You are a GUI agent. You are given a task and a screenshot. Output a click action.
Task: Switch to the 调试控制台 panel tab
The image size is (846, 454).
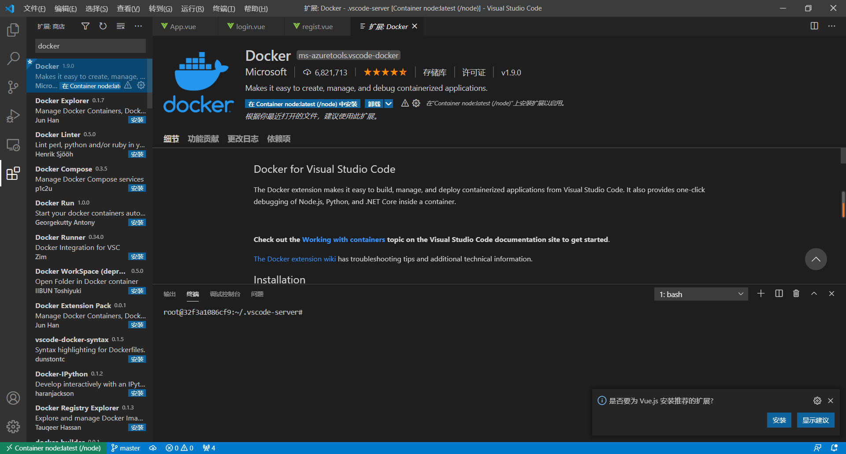225,294
